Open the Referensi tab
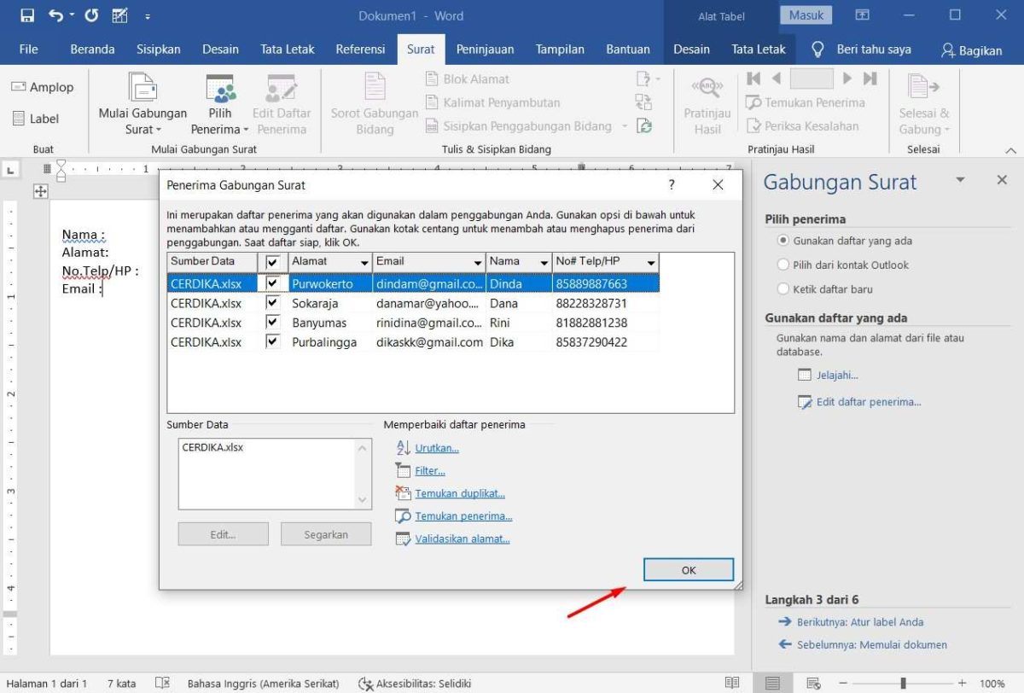Screen dimensions: 1024x693 [x=360, y=49]
